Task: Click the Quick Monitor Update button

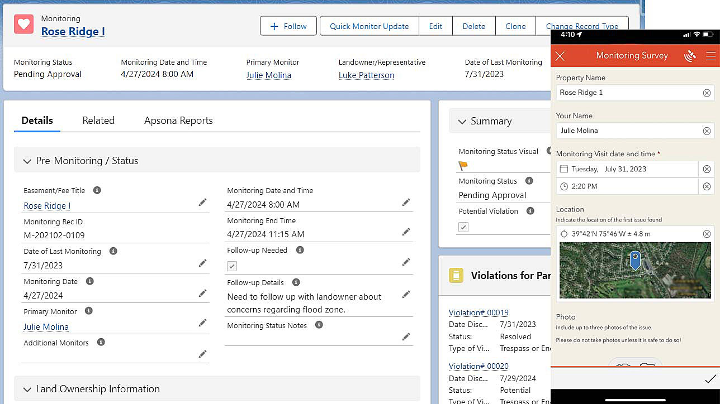Action: tap(369, 26)
